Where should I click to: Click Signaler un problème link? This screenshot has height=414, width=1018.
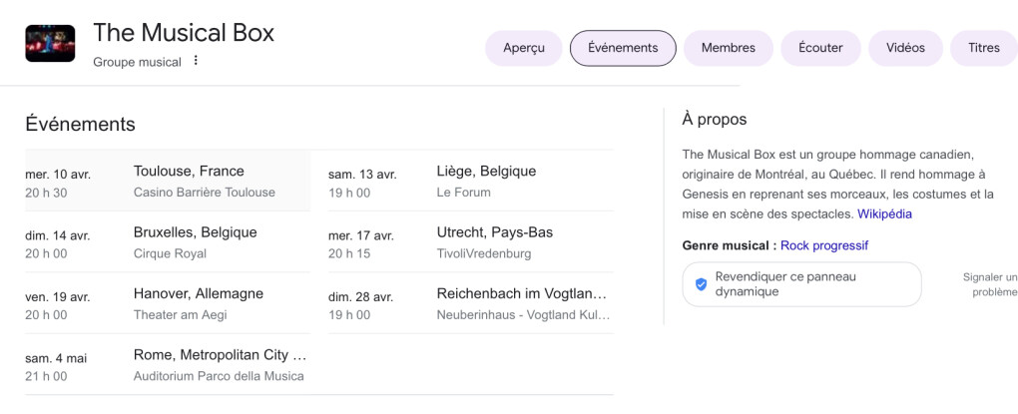(990, 284)
